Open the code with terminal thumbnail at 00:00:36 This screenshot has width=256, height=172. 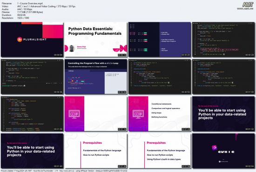(32, 76)
